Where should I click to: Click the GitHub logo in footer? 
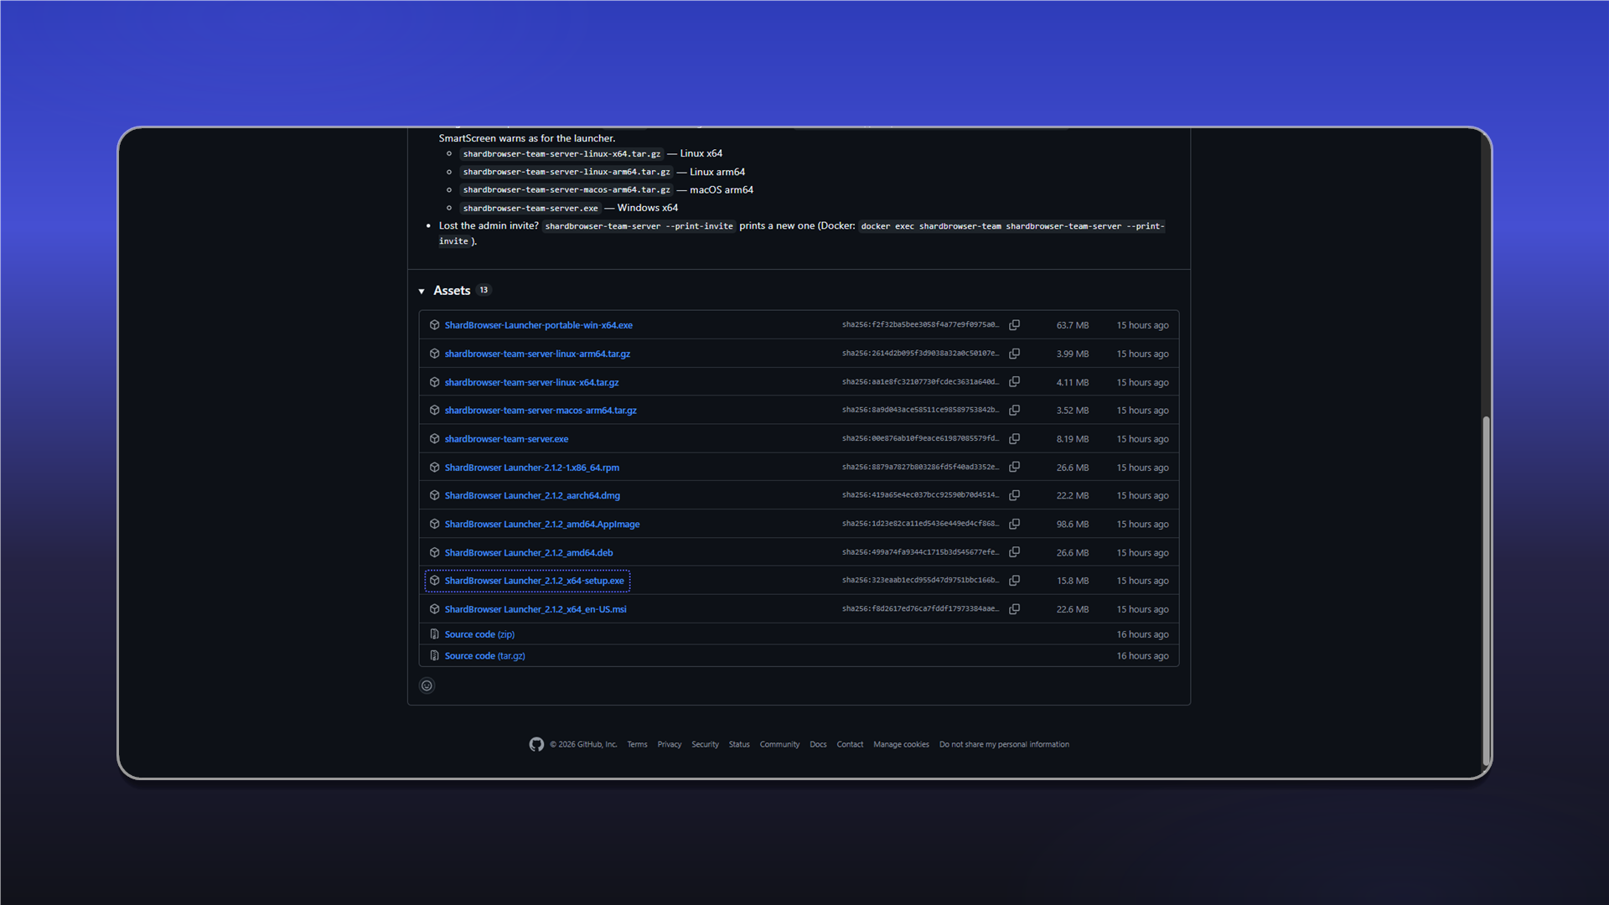[x=536, y=744]
